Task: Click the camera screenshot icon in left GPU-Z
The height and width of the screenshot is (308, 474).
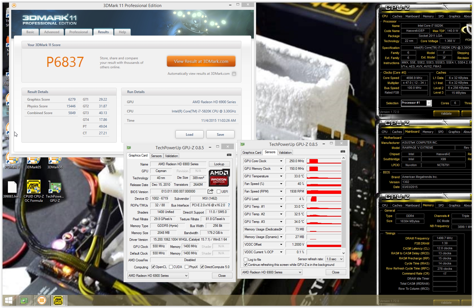Action: point(229,155)
